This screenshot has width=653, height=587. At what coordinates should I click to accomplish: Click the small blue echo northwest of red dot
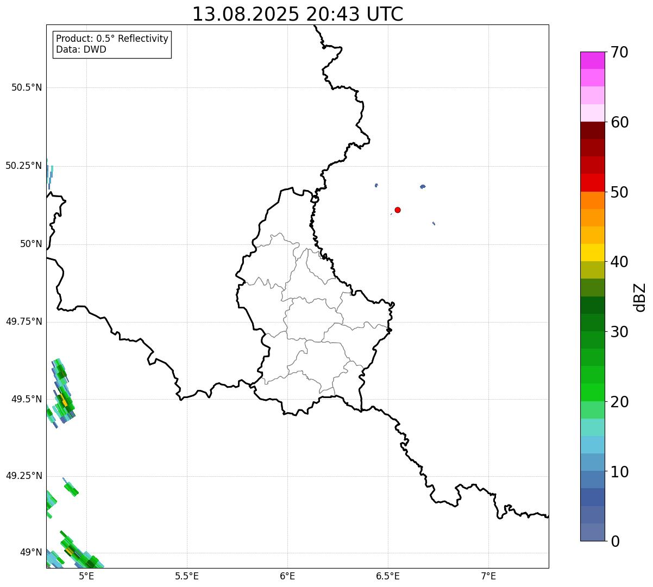(376, 185)
